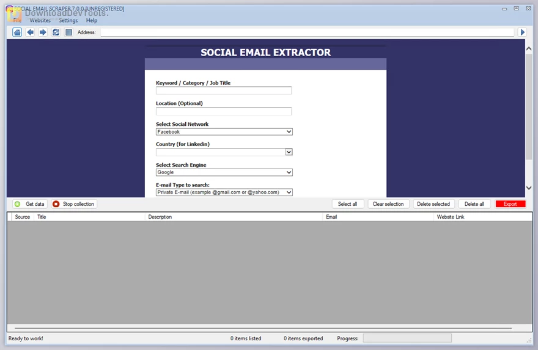
Task: Sort by the Description column header
Action: pos(234,217)
